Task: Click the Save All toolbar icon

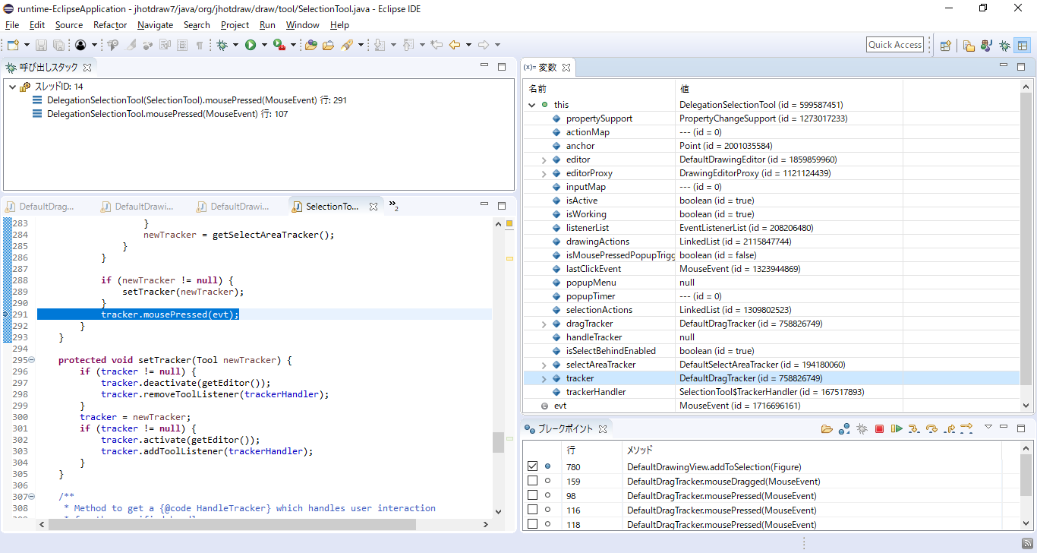Action: [x=58, y=45]
